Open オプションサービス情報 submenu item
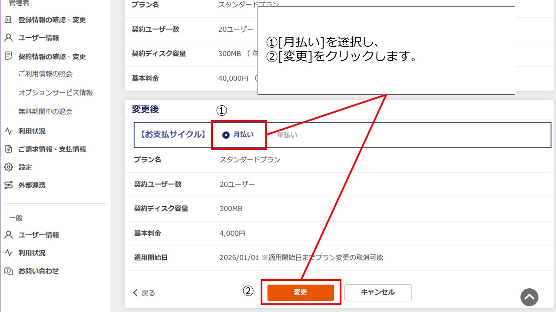The image size is (556, 312). pos(55,93)
